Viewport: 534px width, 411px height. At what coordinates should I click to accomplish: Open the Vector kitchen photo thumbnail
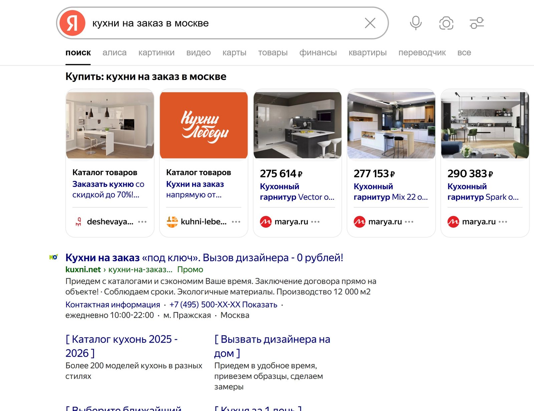point(297,125)
